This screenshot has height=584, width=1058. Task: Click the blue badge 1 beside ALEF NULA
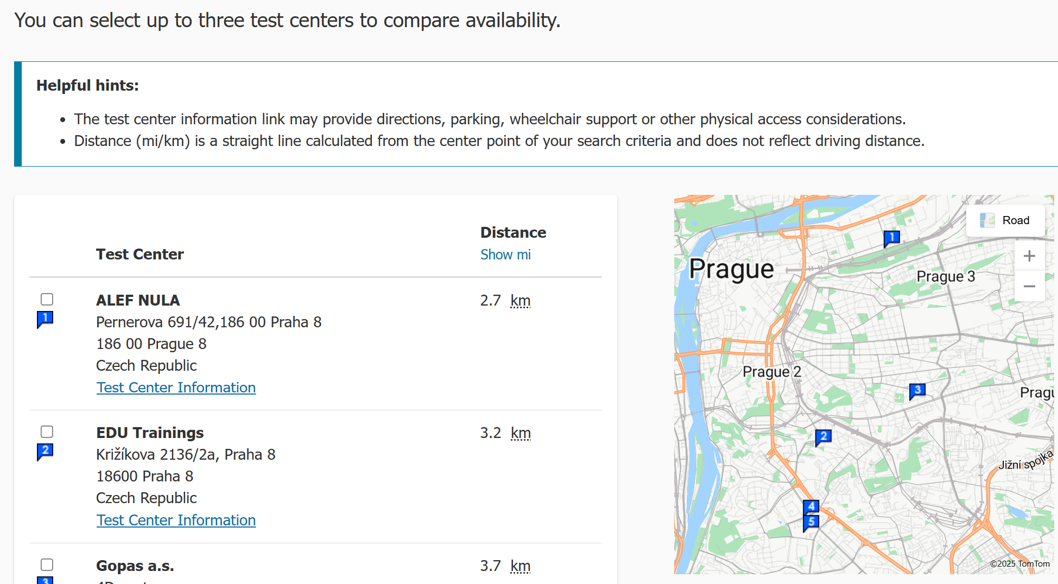46,319
